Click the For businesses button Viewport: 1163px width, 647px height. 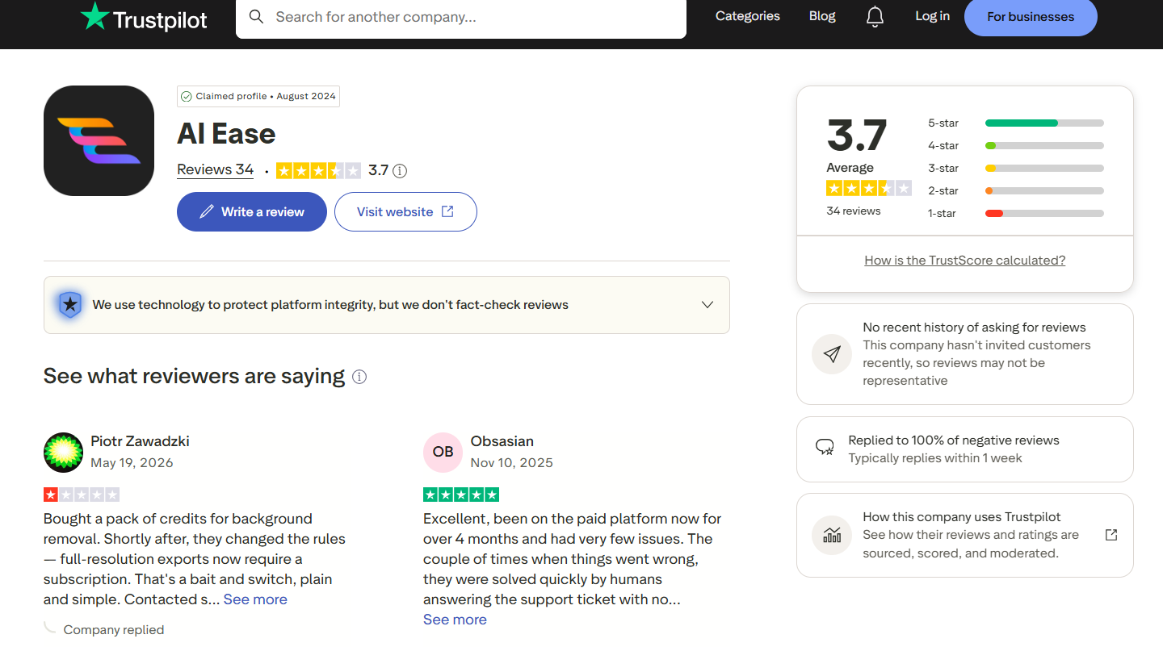tap(1031, 17)
